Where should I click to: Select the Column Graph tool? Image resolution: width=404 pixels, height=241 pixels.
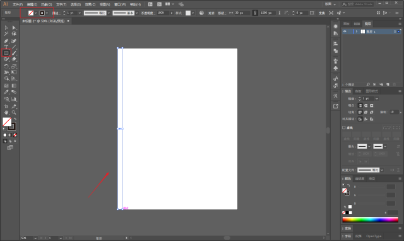tap(14, 99)
